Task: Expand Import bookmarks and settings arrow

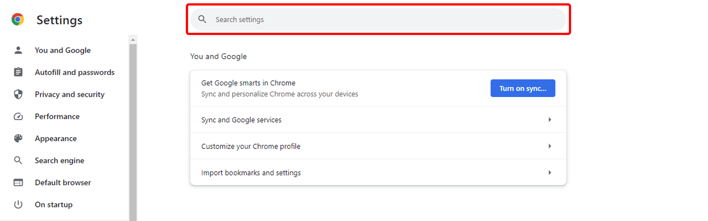Action: [550, 173]
